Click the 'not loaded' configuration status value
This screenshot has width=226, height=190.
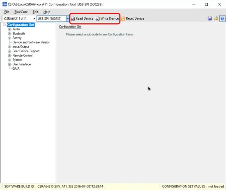click(216, 187)
